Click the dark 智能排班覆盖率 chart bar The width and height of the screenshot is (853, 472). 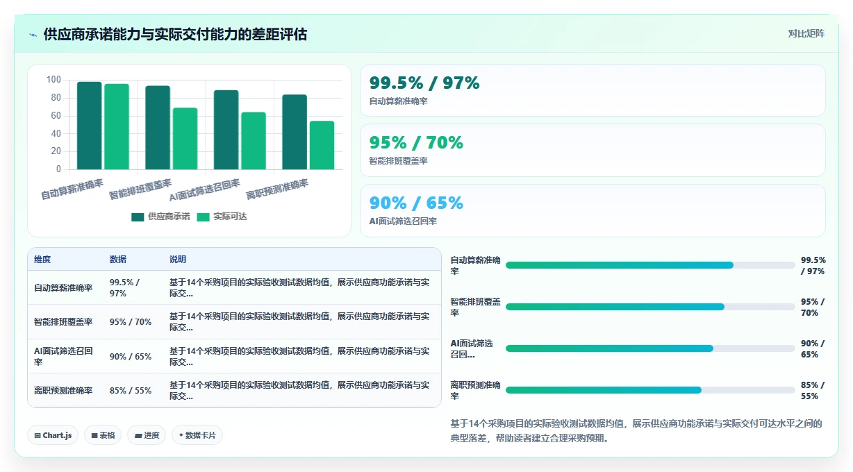pos(158,128)
